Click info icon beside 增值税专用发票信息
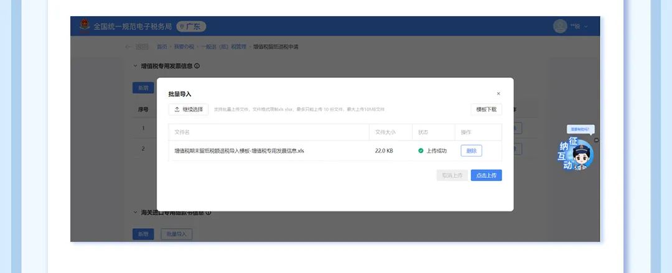672x273 pixels. pyautogui.click(x=197, y=66)
